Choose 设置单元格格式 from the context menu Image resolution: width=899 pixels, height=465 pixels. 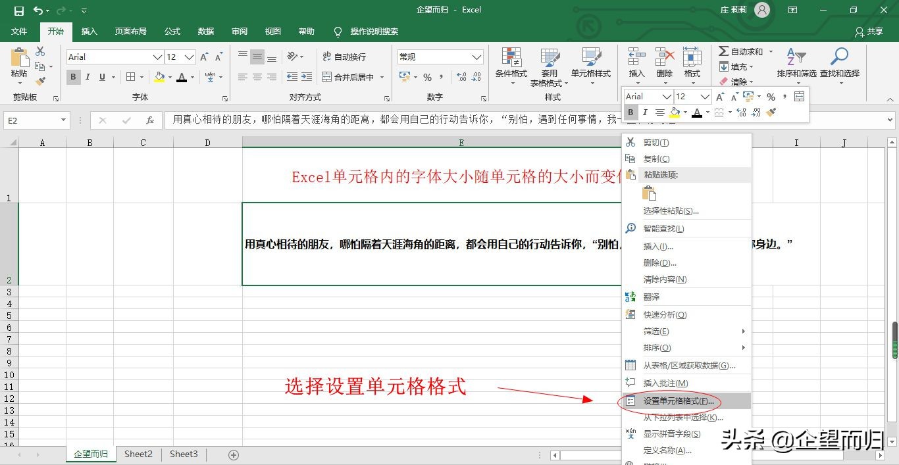coord(679,401)
